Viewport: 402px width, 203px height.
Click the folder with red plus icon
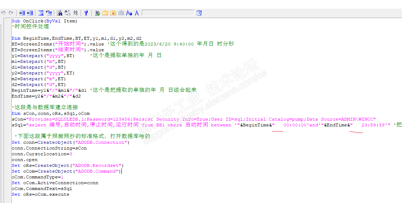(113, 13)
